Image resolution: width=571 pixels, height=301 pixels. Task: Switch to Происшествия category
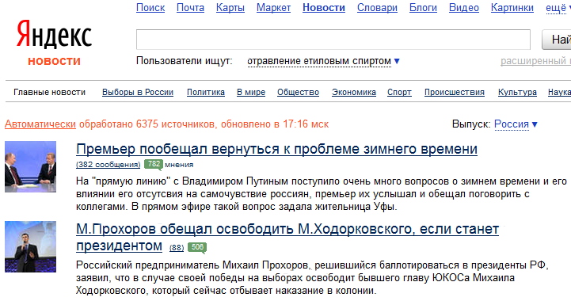454,92
